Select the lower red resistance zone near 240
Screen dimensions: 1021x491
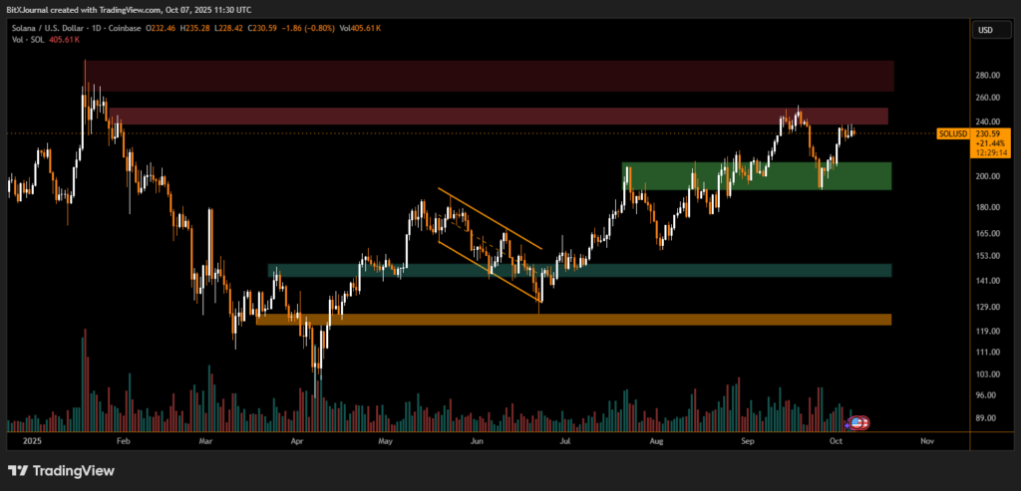pyautogui.click(x=499, y=117)
